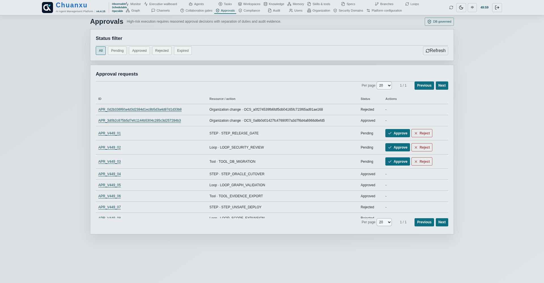Go to the Tasks nav label

pos(228,4)
